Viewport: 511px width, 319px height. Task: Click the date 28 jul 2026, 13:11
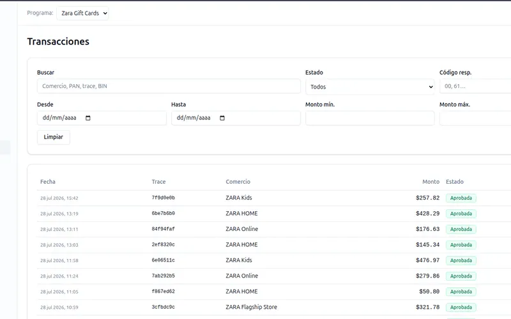tap(59, 229)
